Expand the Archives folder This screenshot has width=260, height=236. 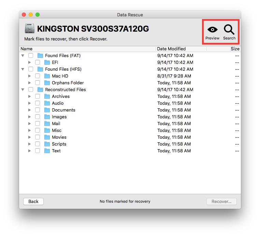point(29,96)
